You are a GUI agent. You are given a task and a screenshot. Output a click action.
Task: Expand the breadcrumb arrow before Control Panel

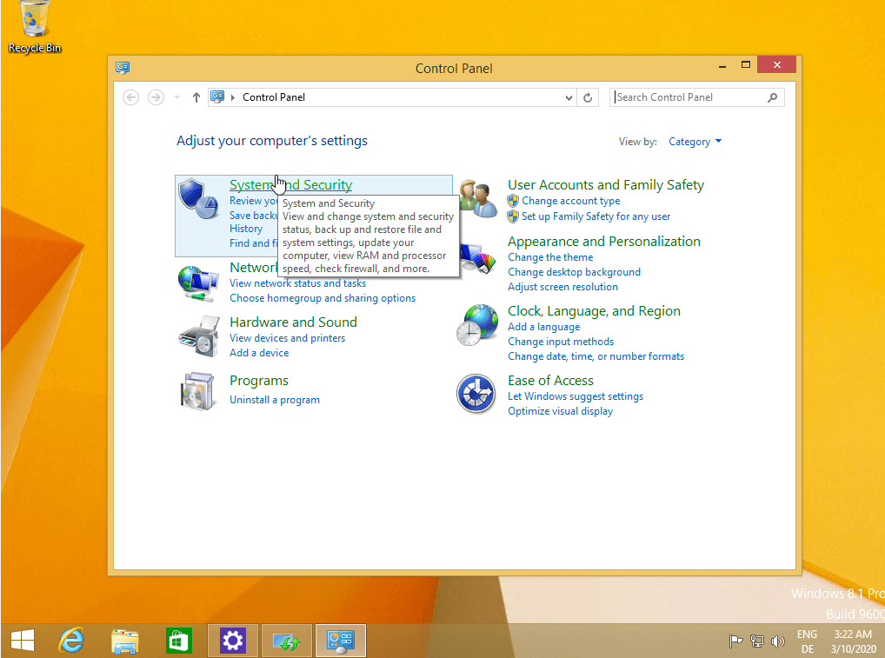point(232,97)
